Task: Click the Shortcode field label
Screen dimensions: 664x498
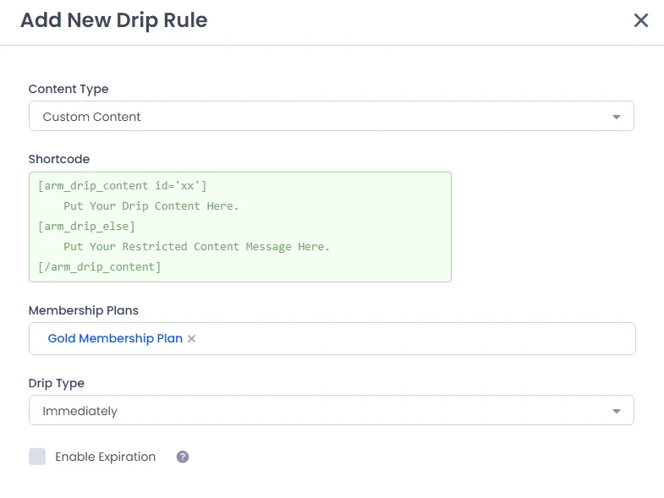Action: [59, 159]
